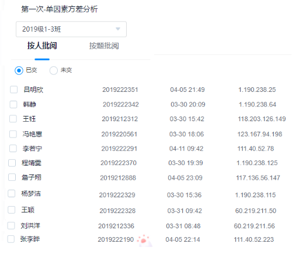
Task: Select the 未交 radio button
Action: (54, 70)
